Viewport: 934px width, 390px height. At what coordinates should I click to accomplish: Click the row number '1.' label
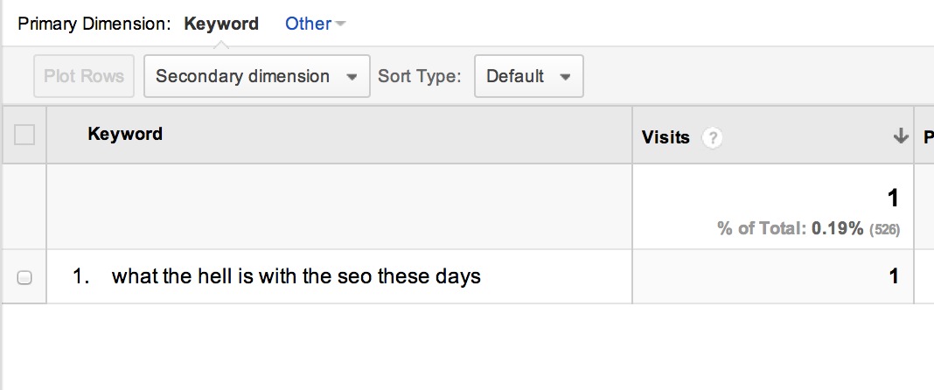(81, 277)
